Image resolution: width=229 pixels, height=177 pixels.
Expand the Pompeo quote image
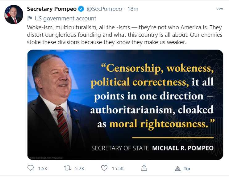tap(125, 105)
